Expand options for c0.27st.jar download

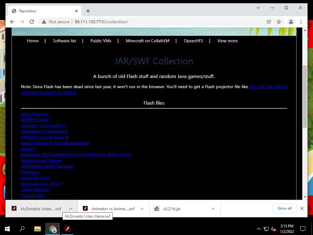pyautogui.click(x=213, y=209)
